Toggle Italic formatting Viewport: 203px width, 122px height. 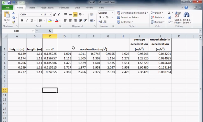[x=27, y=21]
